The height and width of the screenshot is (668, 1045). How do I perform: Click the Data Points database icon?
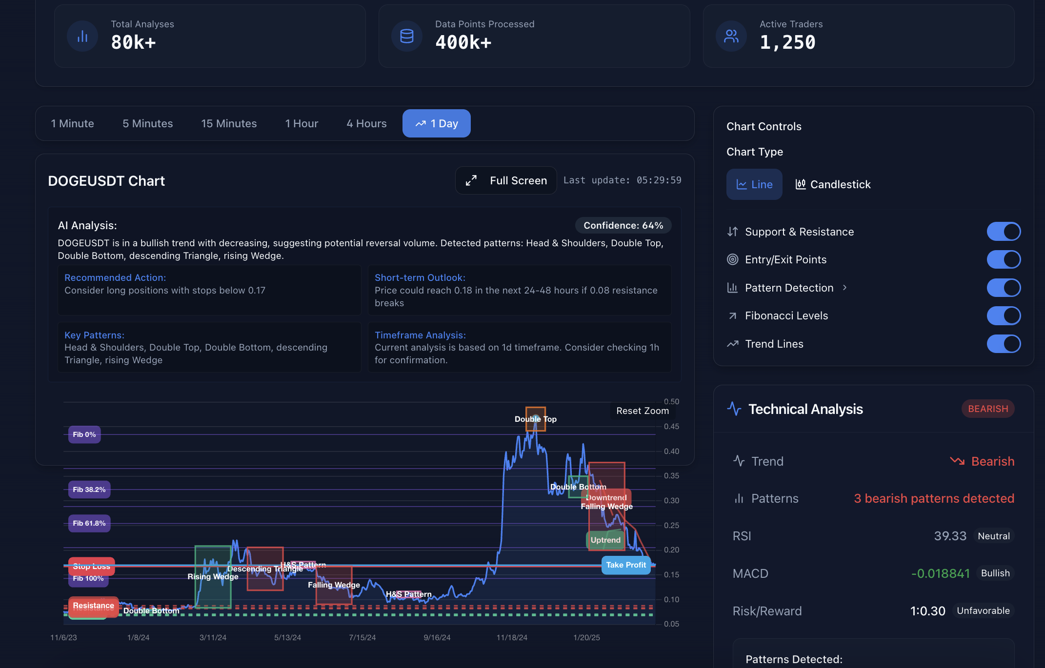point(406,36)
